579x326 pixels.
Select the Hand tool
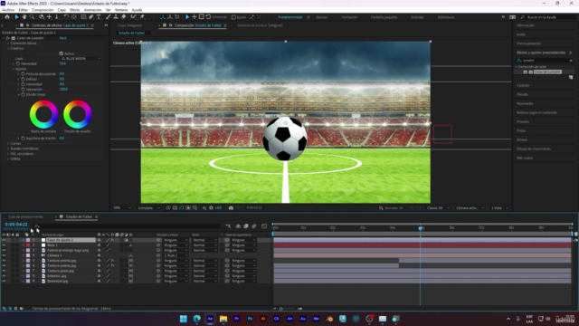pyautogui.click(x=24, y=17)
